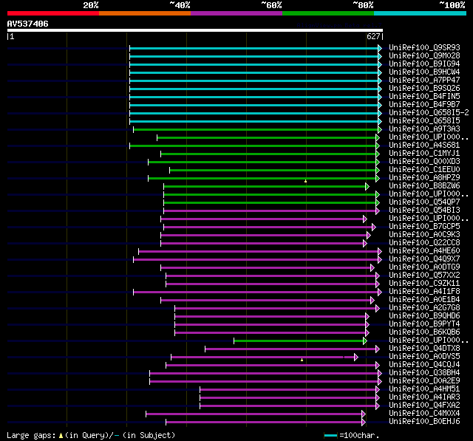Click the UniRef100_Q22CC8 label

point(424,243)
